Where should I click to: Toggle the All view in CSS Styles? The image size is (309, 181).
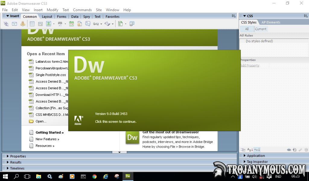tap(247, 29)
